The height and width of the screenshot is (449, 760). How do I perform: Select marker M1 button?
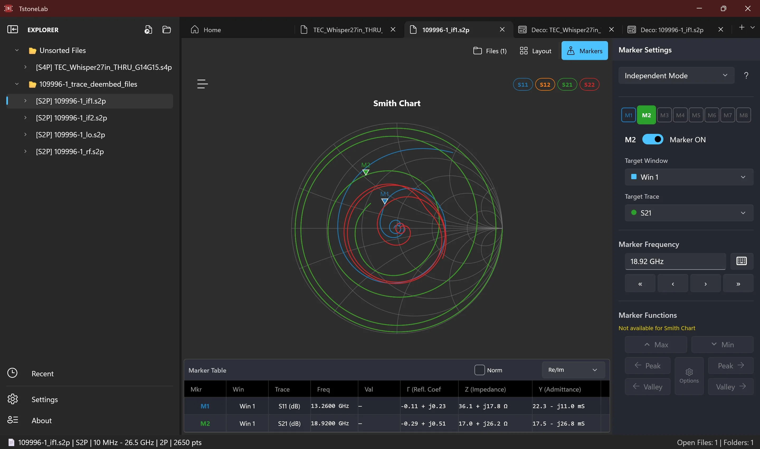(x=628, y=115)
